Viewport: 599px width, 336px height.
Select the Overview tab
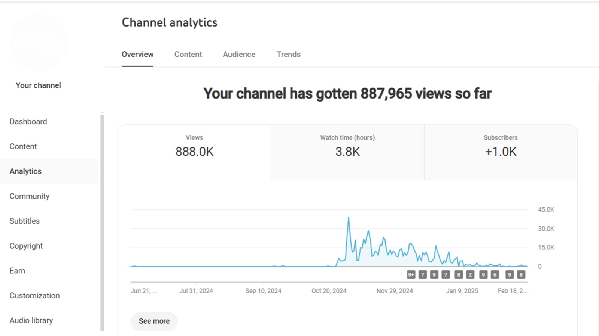tap(137, 55)
